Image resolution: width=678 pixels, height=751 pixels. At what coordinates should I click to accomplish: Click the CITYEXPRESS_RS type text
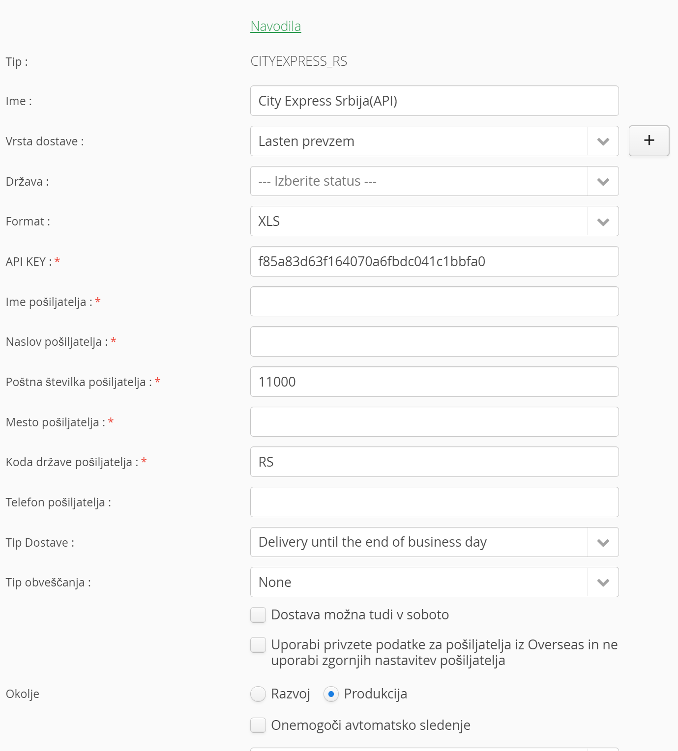(299, 61)
